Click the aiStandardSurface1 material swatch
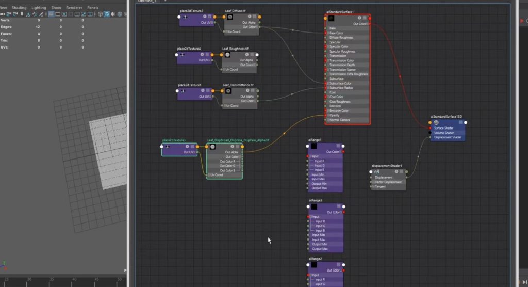 [332, 18]
